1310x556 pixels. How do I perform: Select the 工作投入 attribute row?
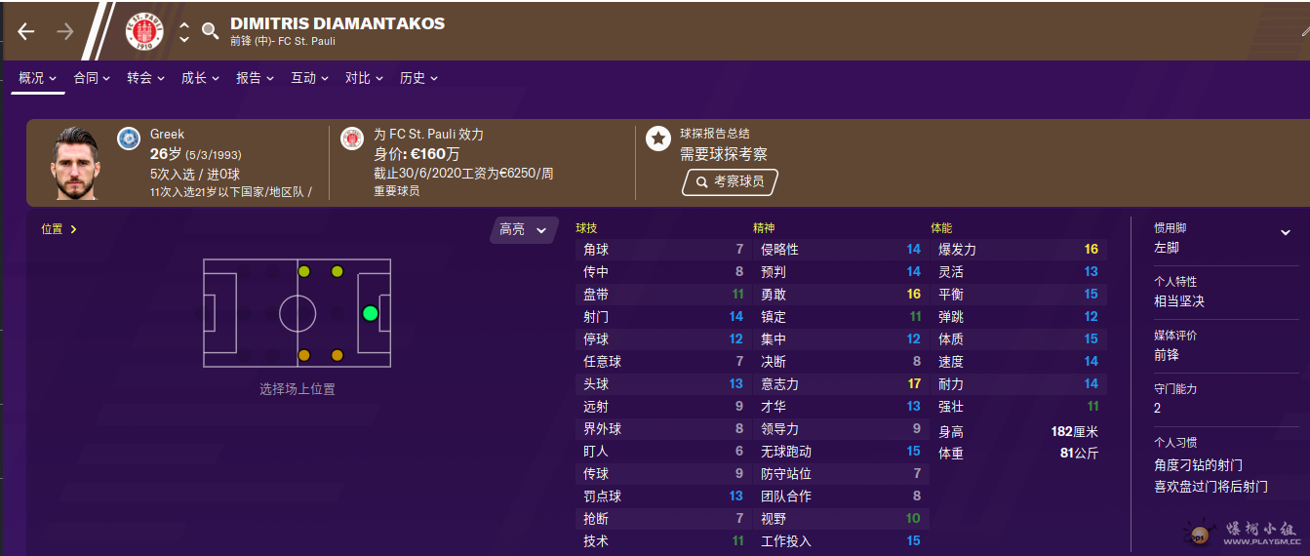[841, 541]
